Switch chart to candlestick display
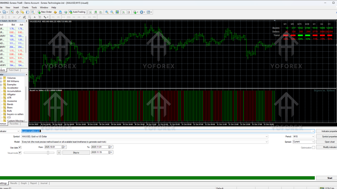Screen dimensions: 337x189 tap(96, 12)
